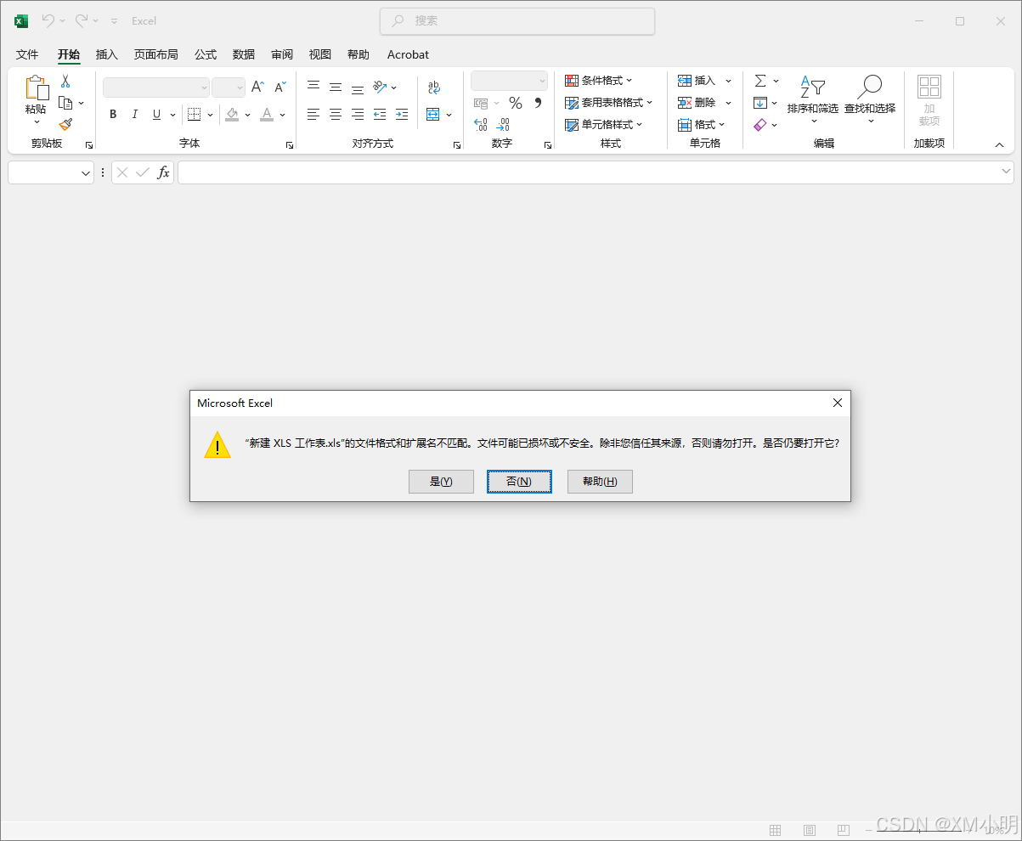Click the Cut scissors icon
The height and width of the screenshot is (841, 1022).
(x=65, y=82)
